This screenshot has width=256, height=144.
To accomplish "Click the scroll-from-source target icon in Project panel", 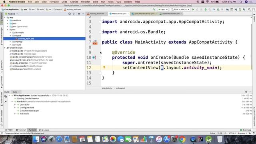I will (70, 14).
